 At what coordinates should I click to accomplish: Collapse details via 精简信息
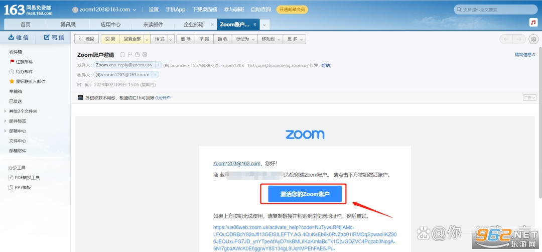pos(525,55)
